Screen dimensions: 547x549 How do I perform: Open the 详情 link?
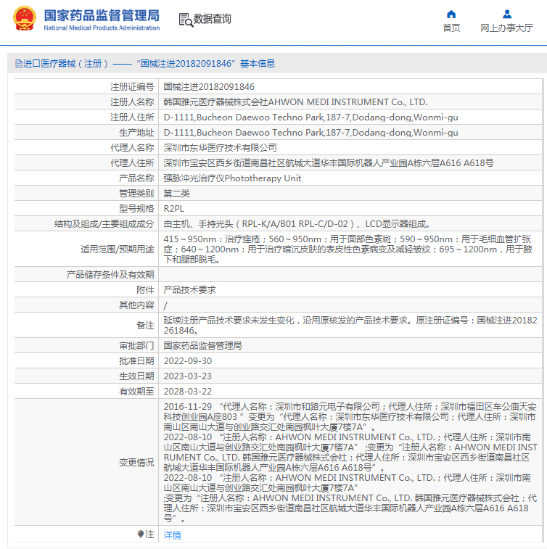point(172,535)
